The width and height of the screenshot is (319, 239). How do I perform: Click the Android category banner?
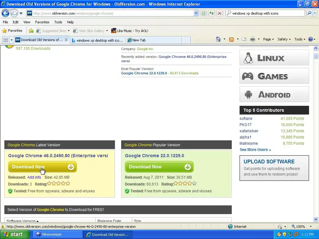point(274,94)
